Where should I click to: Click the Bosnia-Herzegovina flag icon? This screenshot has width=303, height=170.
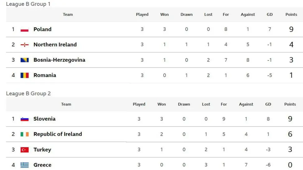pos(25,60)
